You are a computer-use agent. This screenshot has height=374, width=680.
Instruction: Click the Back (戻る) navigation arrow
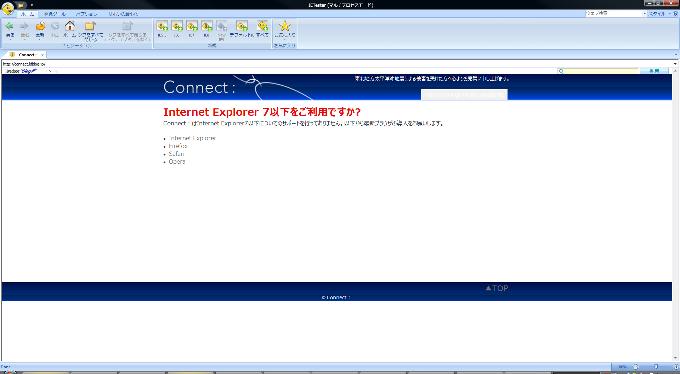(10, 26)
